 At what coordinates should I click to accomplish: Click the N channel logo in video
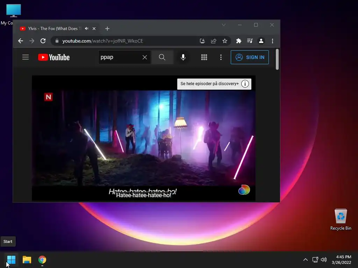48,97
